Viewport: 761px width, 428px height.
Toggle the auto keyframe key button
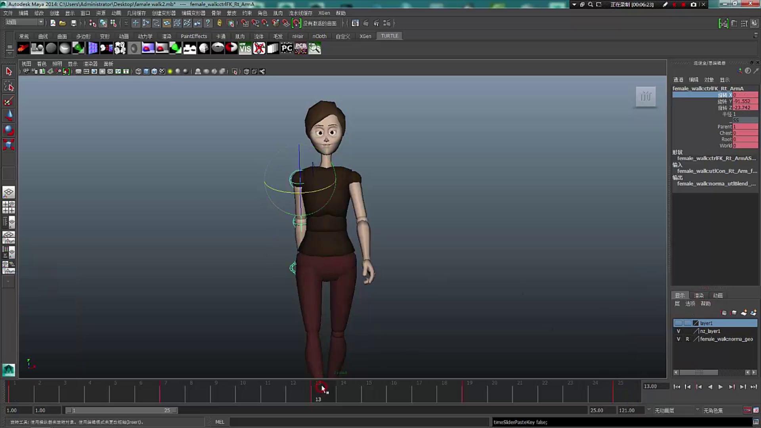coord(747,410)
